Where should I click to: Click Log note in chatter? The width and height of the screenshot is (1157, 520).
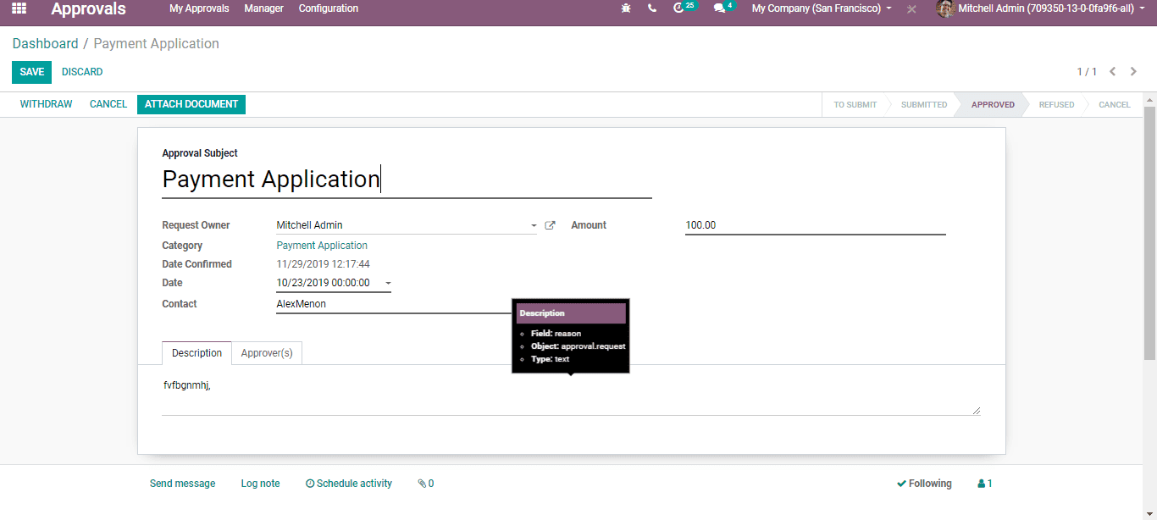pyautogui.click(x=260, y=484)
